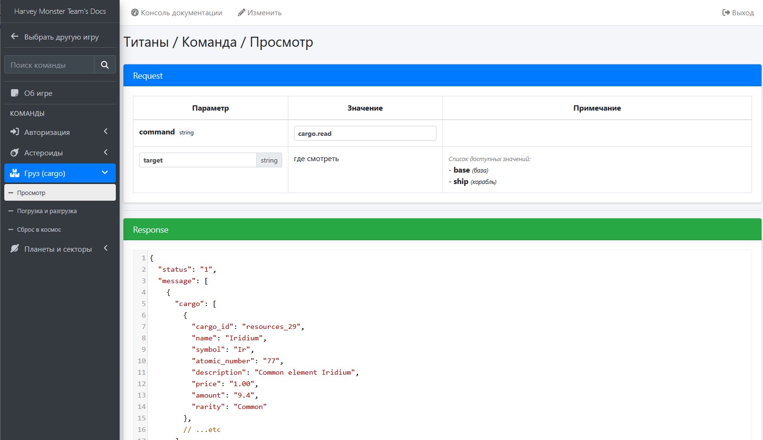This screenshot has height=440, width=763.
Task: Click the Об игре note icon
Action: tap(15, 93)
